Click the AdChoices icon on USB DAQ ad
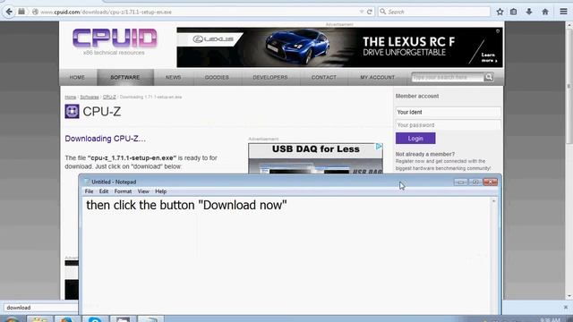This screenshot has width=573, height=322. point(379,147)
